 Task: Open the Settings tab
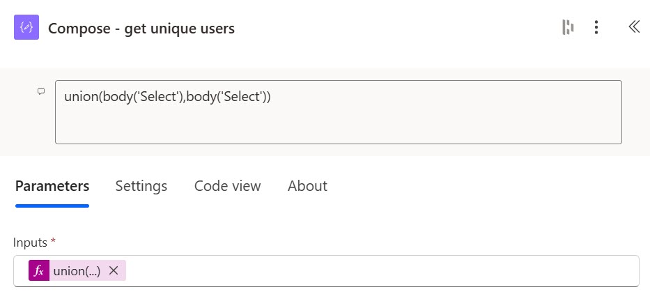click(x=141, y=186)
